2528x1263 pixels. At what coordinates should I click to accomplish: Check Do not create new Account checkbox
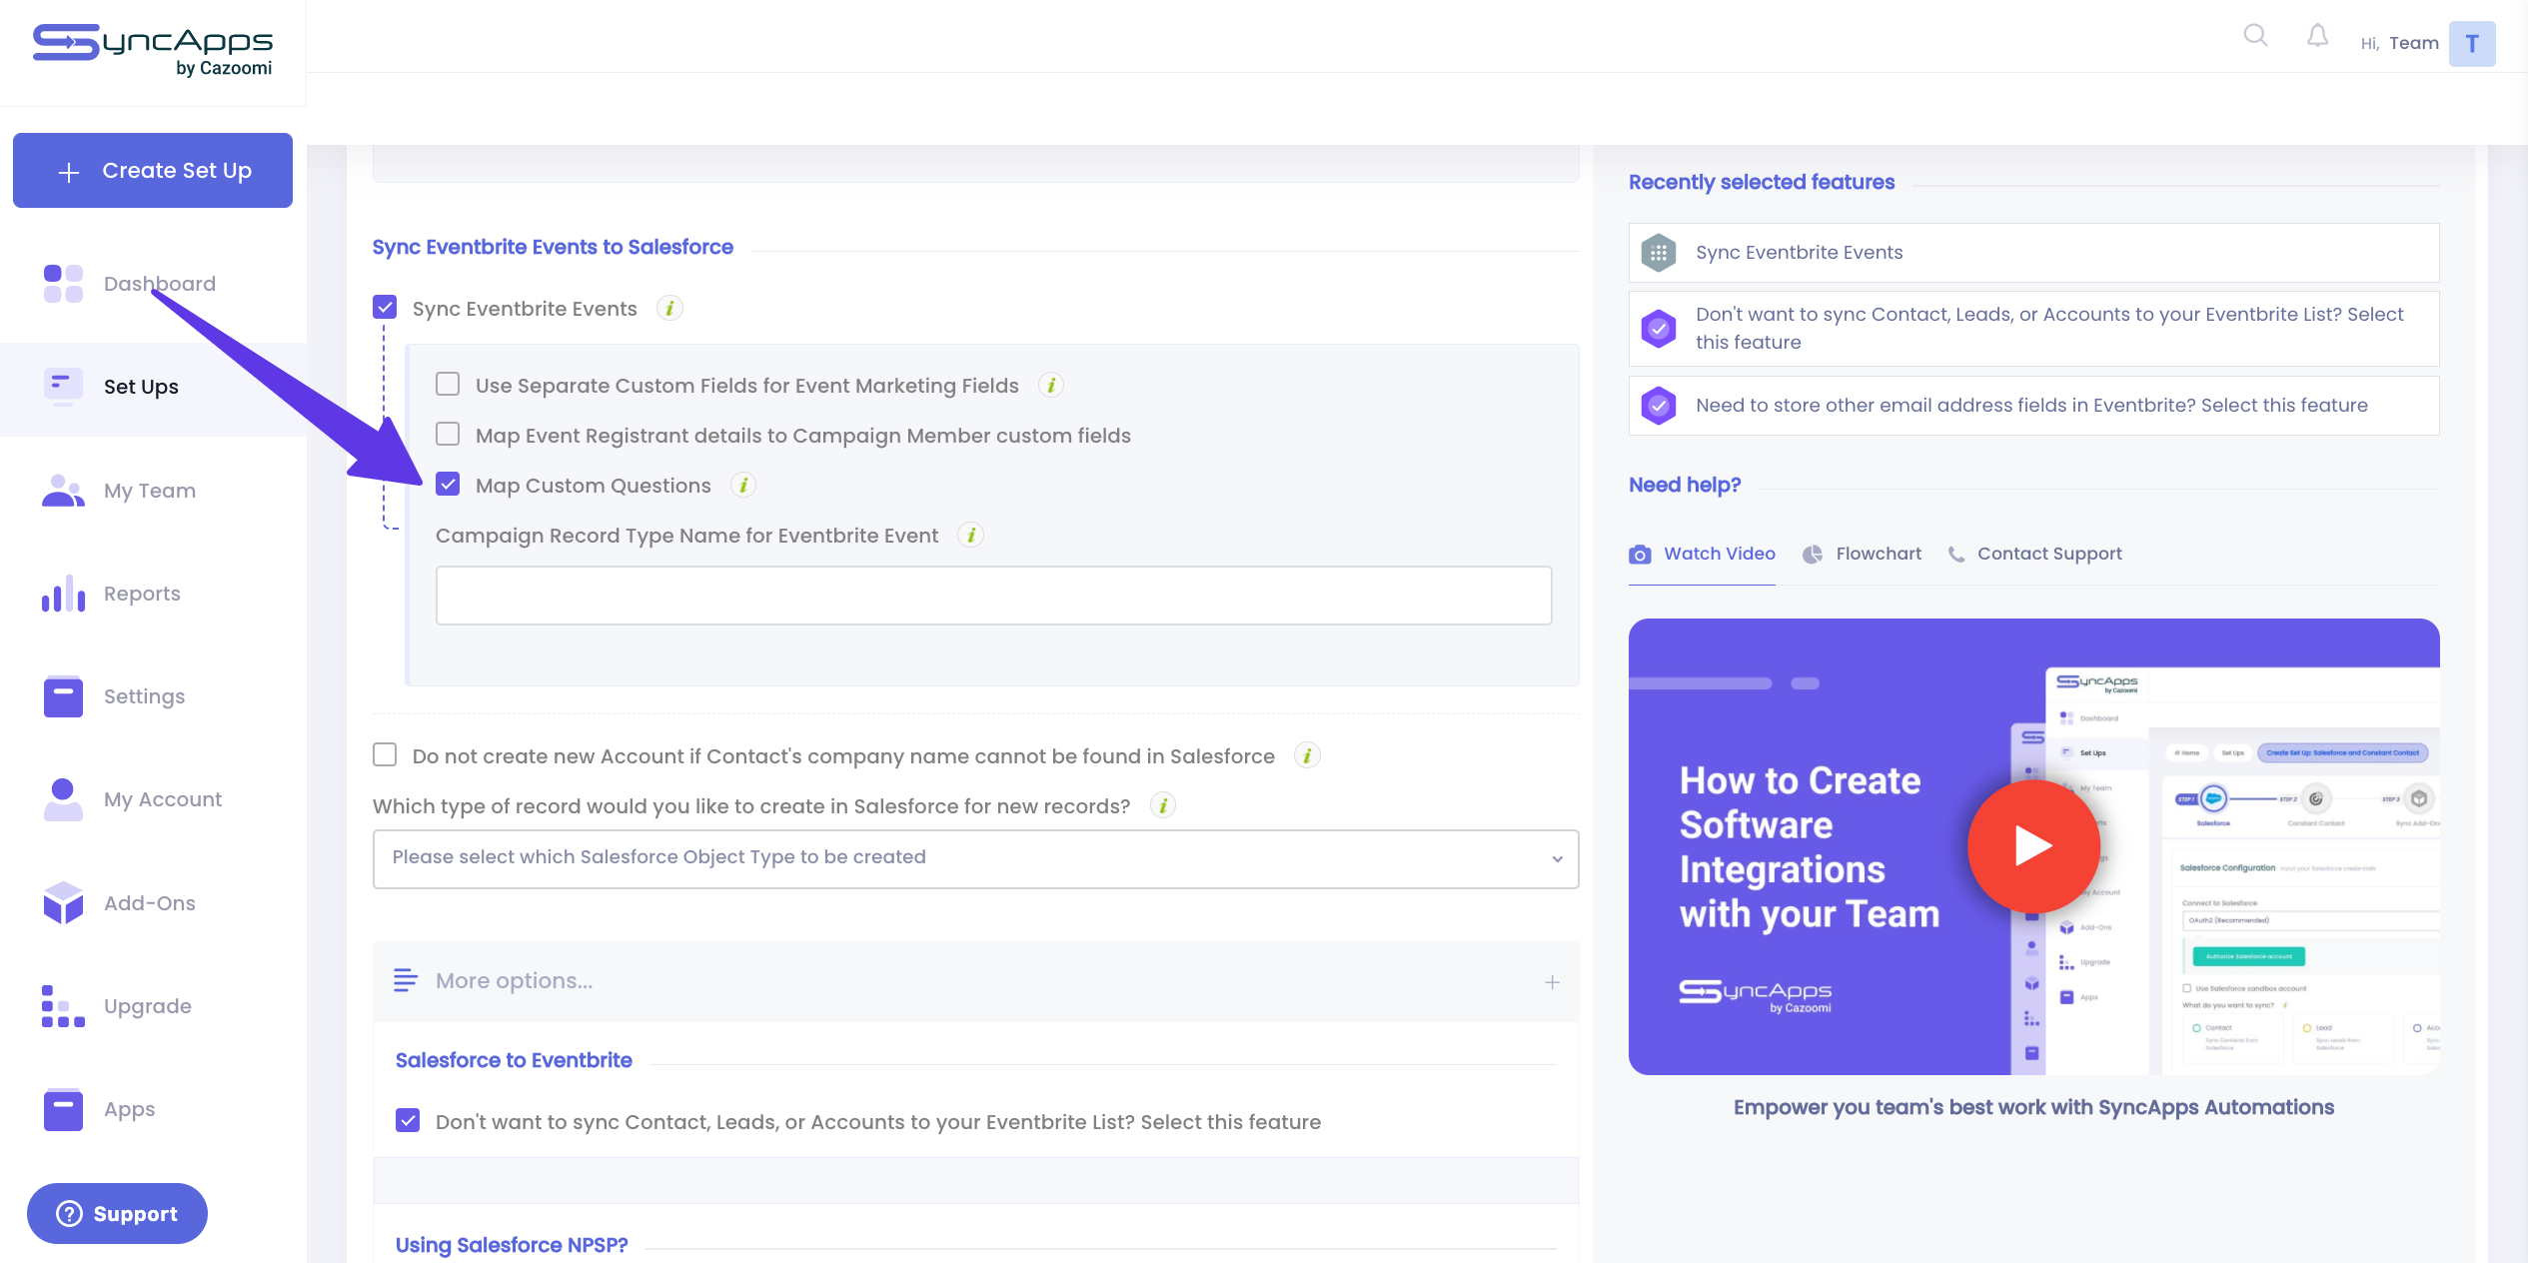coord(385,755)
